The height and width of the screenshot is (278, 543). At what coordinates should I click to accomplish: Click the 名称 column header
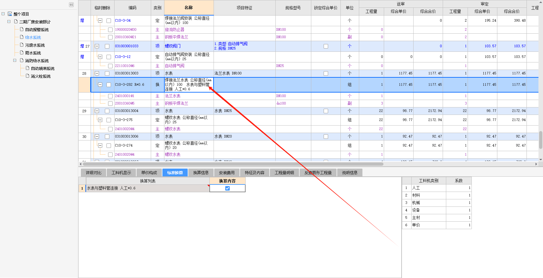[x=189, y=7]
